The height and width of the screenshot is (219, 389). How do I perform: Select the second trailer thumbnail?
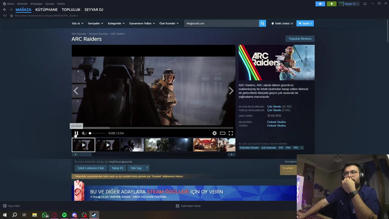point(108,145)
